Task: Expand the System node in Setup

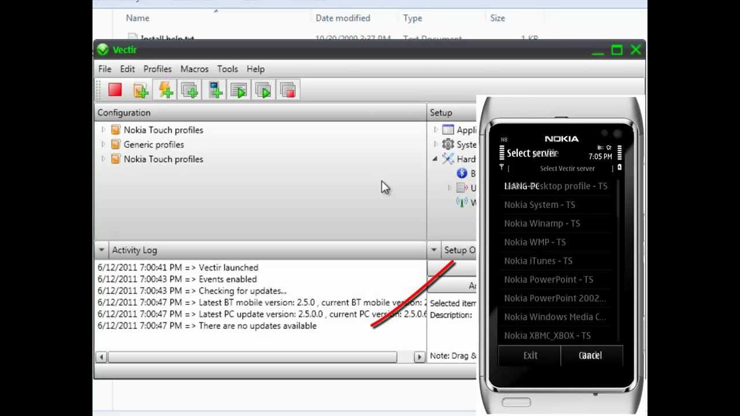Action: pyautogui.click(x=436, y=144)
